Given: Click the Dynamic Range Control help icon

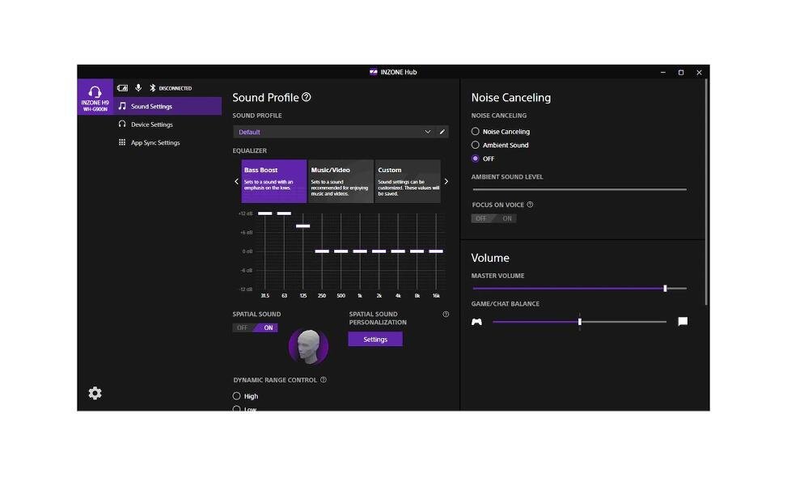Looking at the screenshot, I should [324, 380].
